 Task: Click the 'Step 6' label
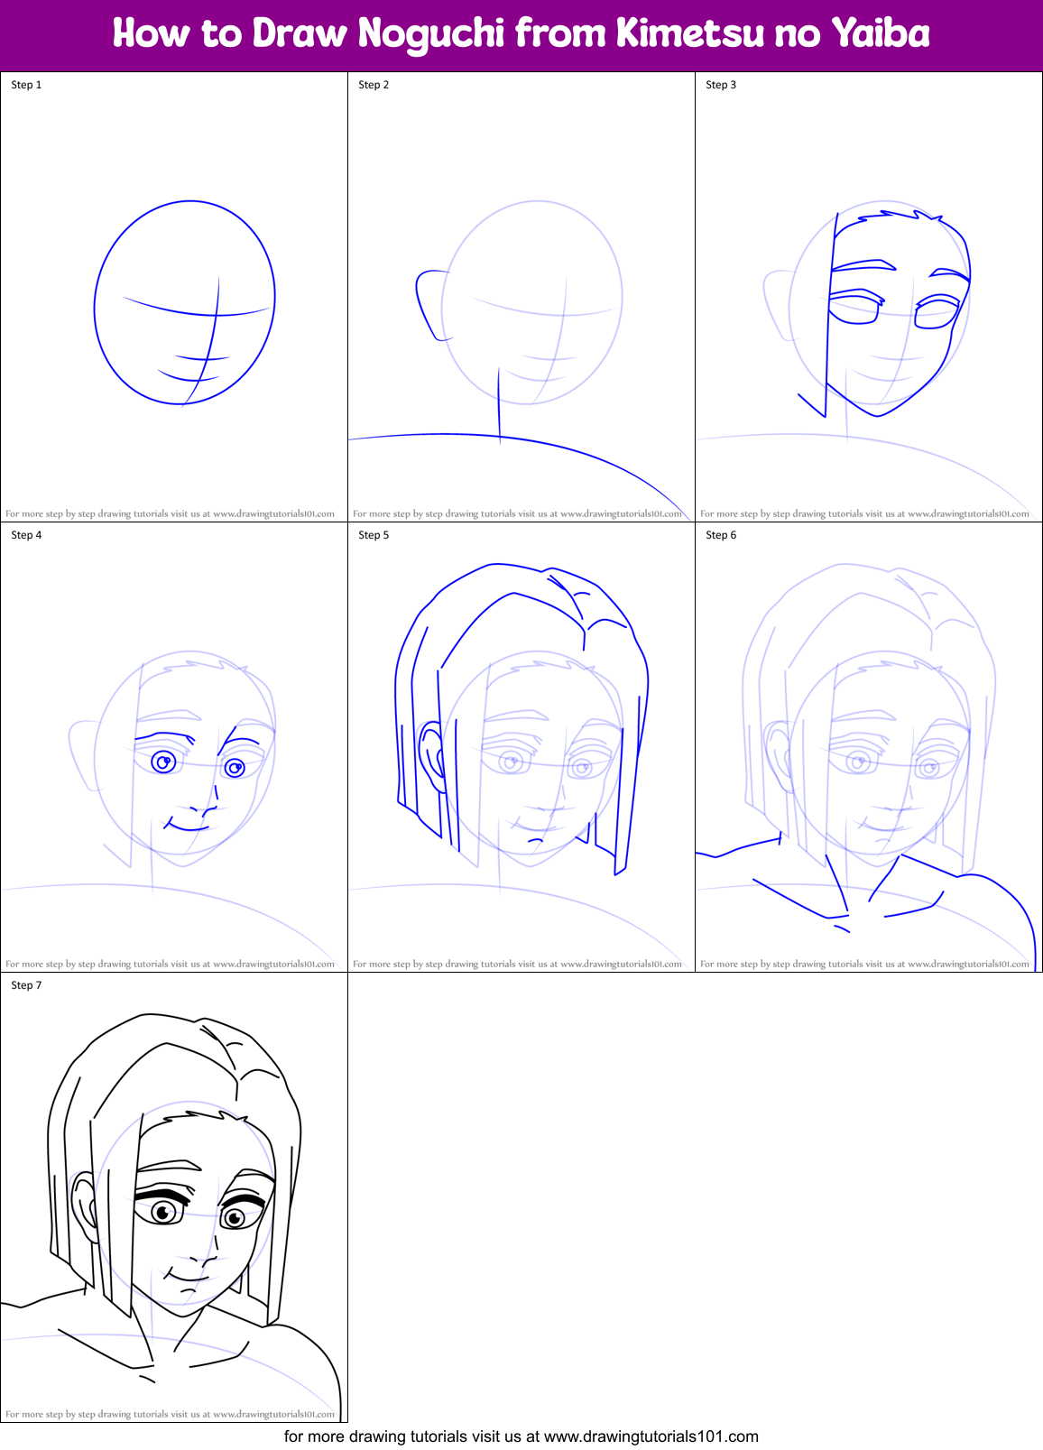tap(721, 535)
